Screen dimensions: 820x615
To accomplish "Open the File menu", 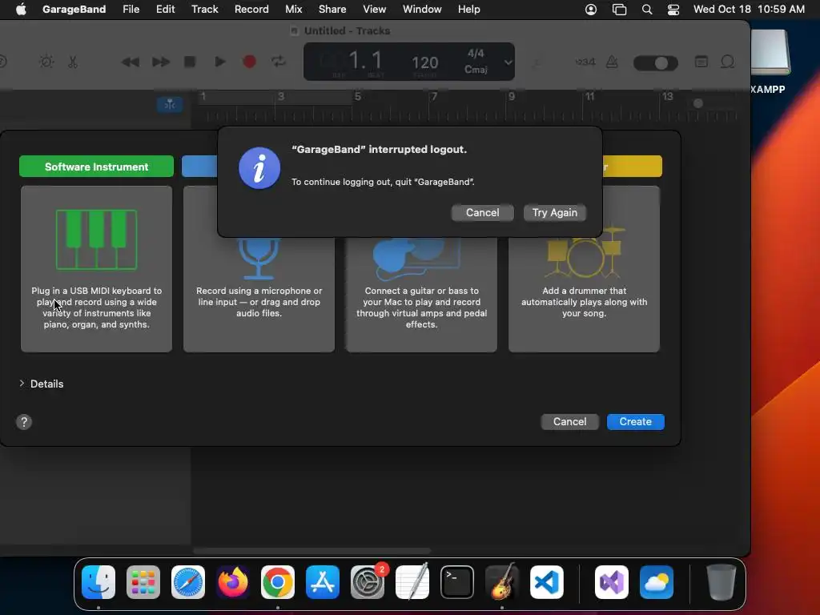I will click(x=131, y=10).
